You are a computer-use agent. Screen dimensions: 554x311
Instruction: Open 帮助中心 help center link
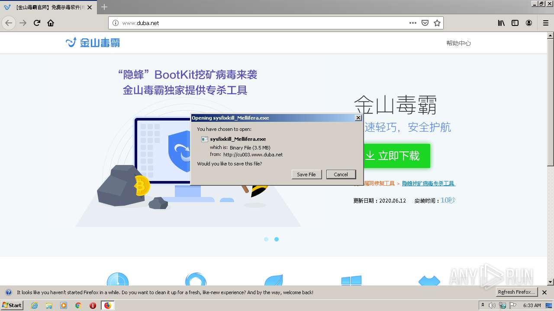click(458, 43)
